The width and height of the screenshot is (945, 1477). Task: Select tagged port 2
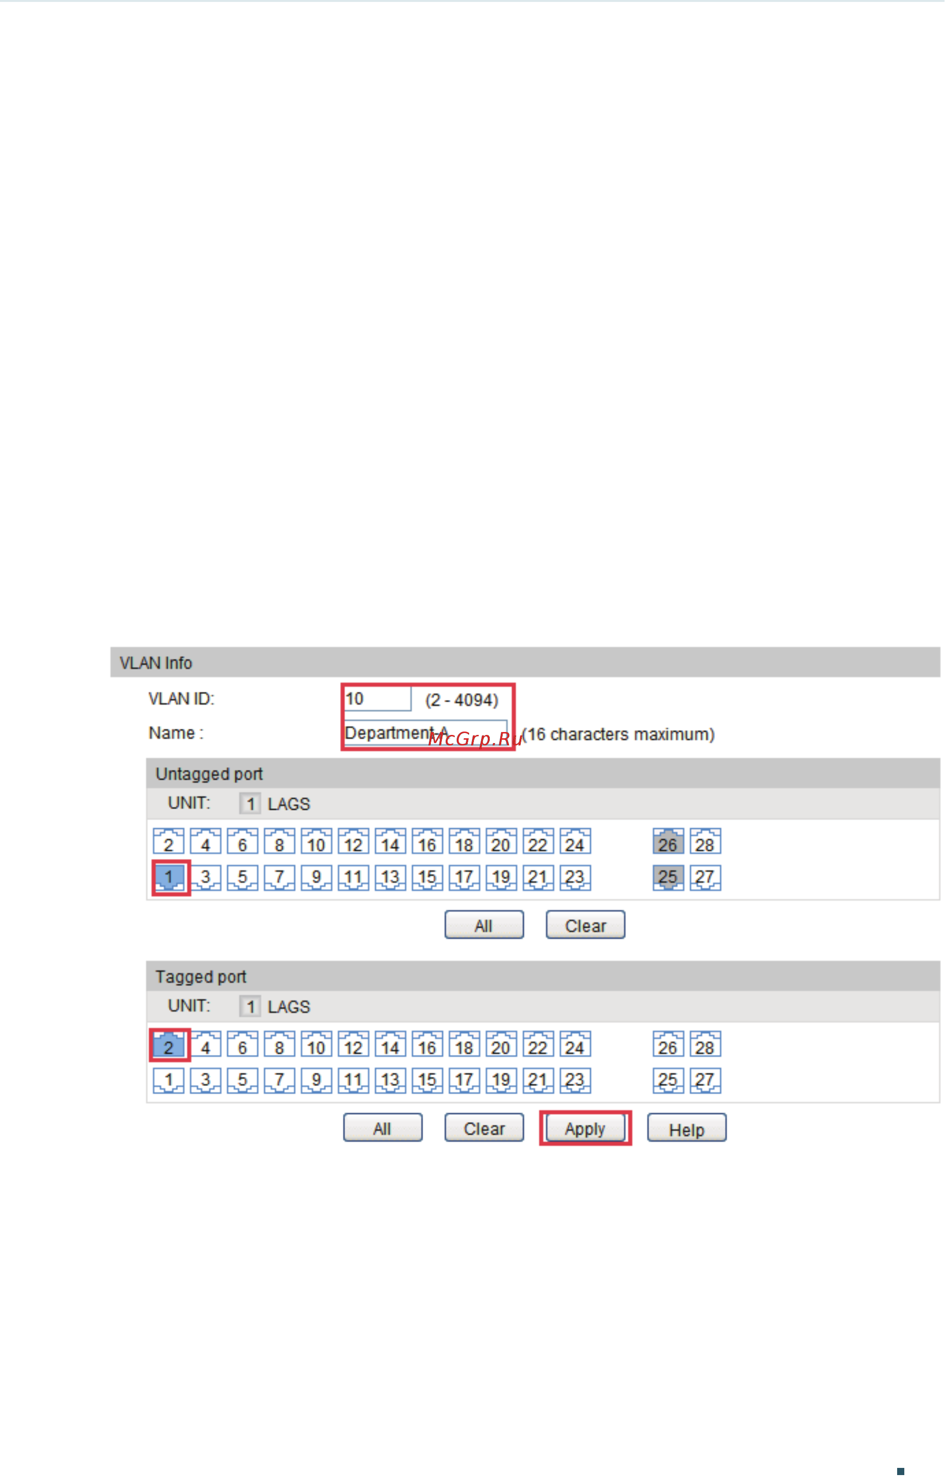[169, 1044]
